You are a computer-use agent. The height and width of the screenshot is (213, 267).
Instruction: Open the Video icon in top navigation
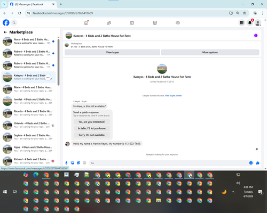click(x=132, y=23)
